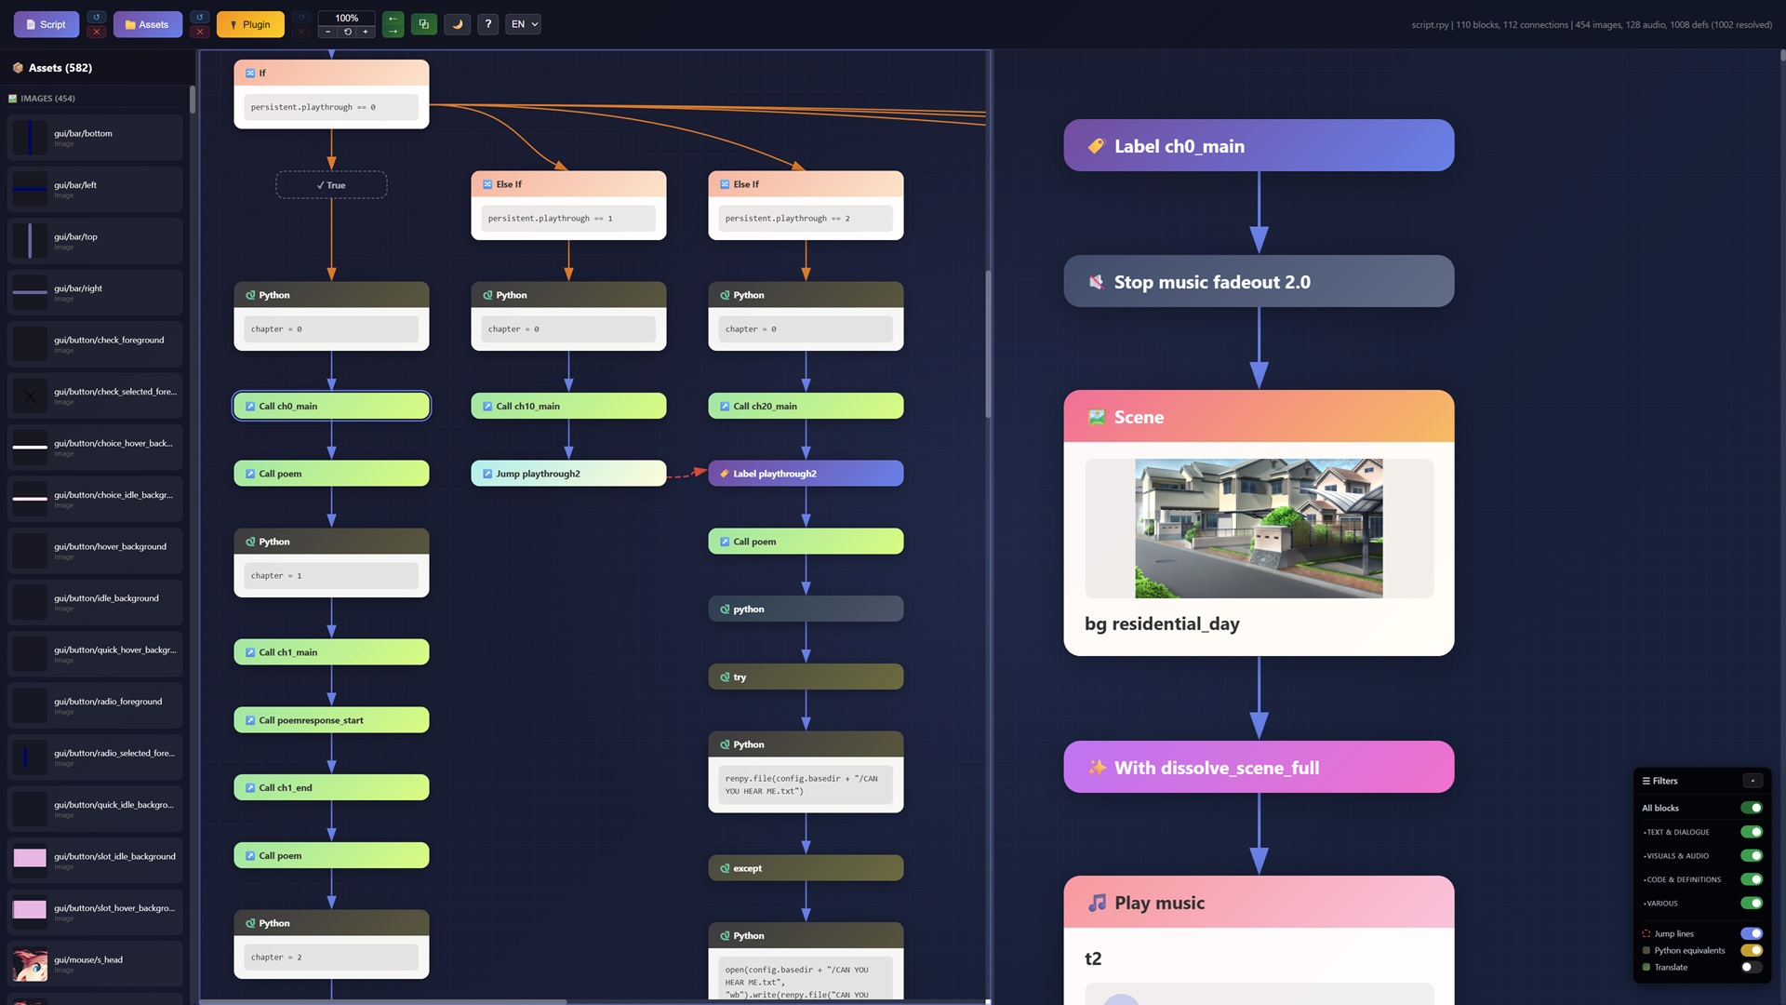Open the EN language dropdown
This screenshot has height=1005, width=1786.
(524, 24)
